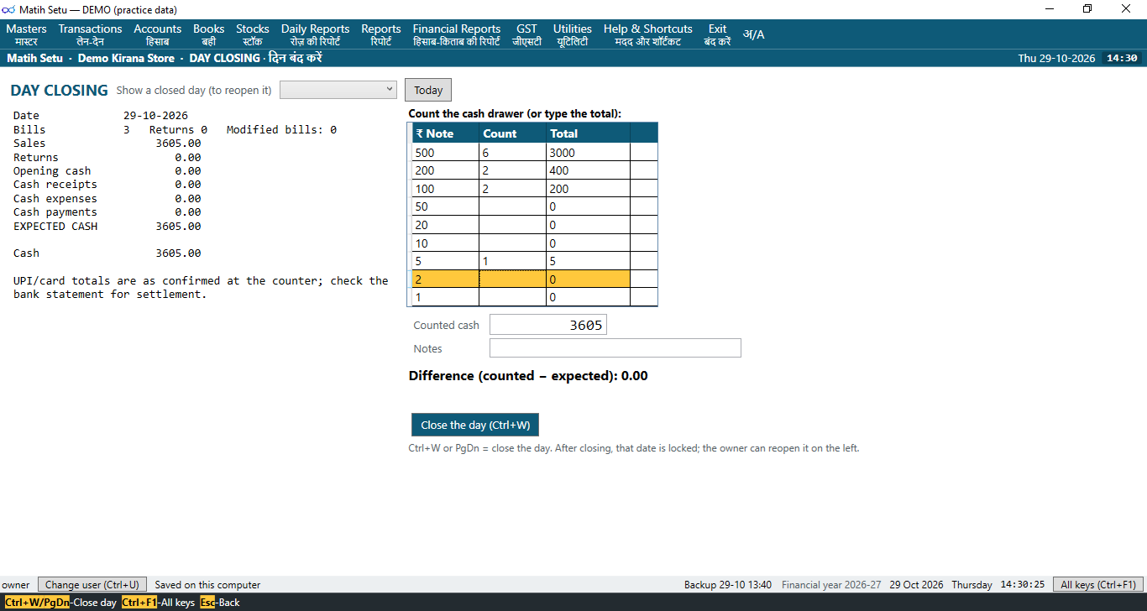1147x611 pixels.
Task: Select the Count cell for ₹10 note
Action: 512,243
